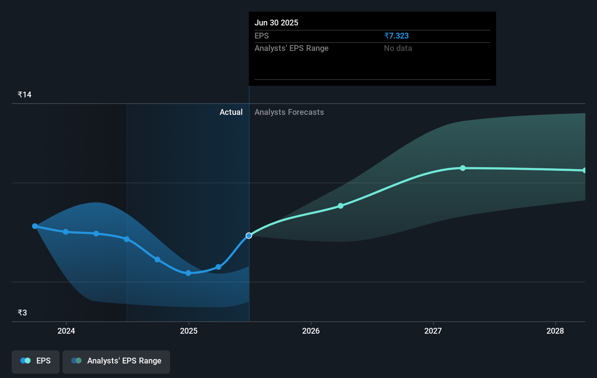Viewport: 597px width, 378px height.
Task: Select the highlighted Jun 30 2025 data point
Action: tap(249, 236)
